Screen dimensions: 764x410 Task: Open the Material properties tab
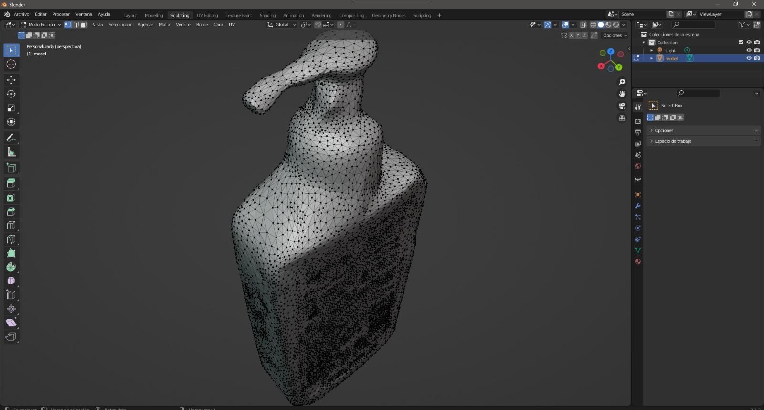point(637,262)
